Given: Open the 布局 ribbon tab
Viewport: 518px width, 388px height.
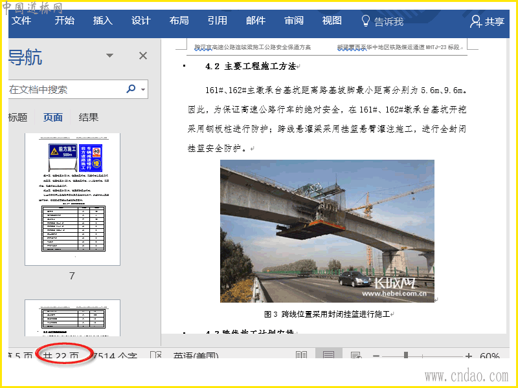Looking at the screenshot, I should (179, 21).
